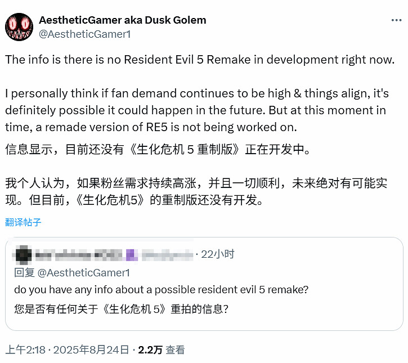The height and width of the screenshot is (363, 408).
Task: View the 2.2万 查看 view count
Action: click(162, 349)
